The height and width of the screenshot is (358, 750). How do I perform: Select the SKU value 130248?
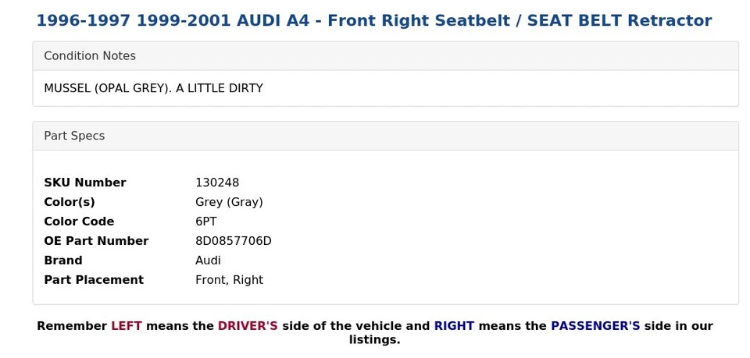point(217,183)
